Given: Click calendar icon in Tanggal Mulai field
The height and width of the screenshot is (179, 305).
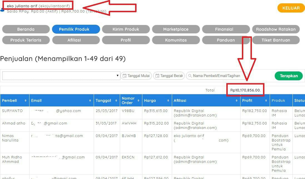Looking at the screenshot, I should tap(124, 76).
